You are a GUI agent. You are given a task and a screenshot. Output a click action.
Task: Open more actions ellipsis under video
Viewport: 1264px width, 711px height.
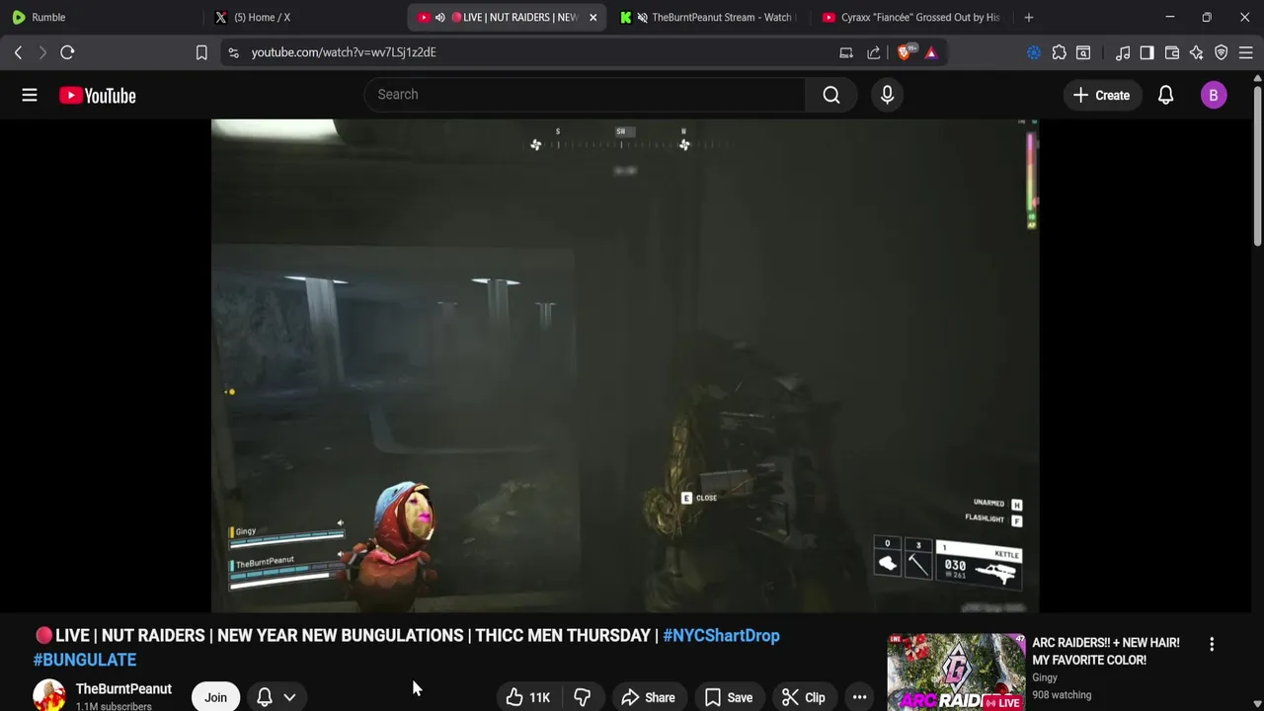point(859,697)
